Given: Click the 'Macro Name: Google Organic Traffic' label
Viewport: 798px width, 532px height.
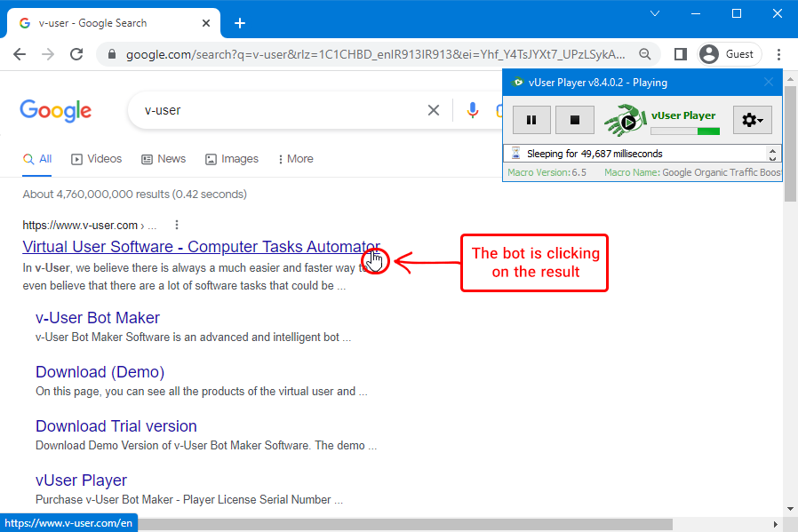Looking at the screenshot, I should point(692,172).
